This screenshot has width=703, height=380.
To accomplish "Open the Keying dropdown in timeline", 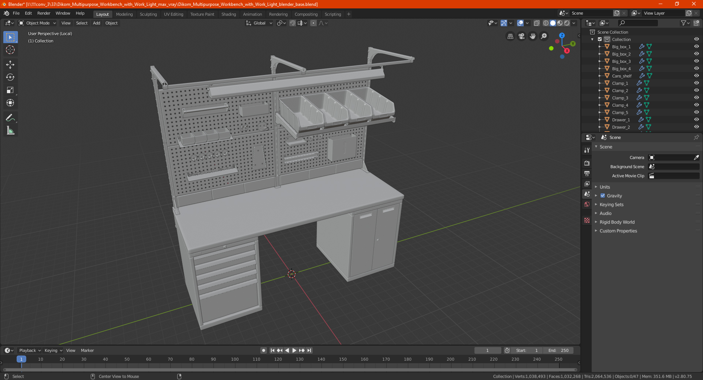I will click(53, 350).
